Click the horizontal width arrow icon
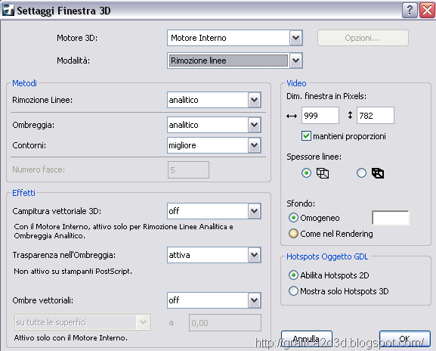The image size is (436, 351). 292,116
